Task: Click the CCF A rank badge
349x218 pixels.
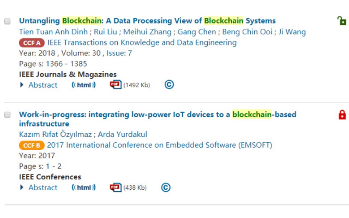Action: click(x=32, y=43)
